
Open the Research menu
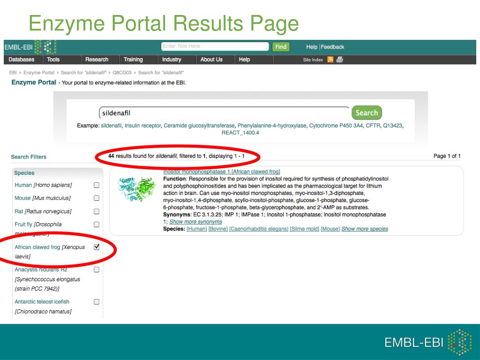point(97,60)
